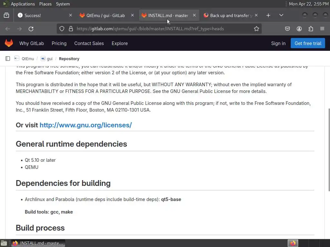Toggle the GitLab sidebar panel icon
Image resolution: width=330 pixels, height=247 pixels.
coord(8,59)
